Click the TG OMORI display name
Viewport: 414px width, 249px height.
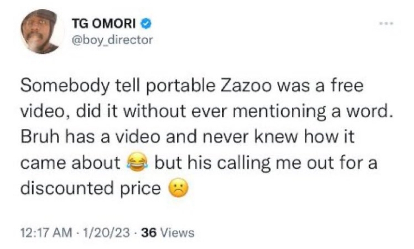coord(103,23)
